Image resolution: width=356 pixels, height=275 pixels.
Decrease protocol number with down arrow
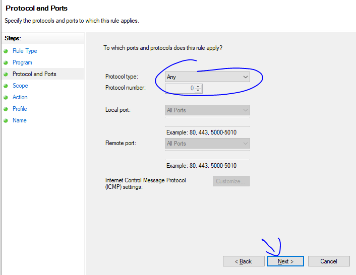198,91
